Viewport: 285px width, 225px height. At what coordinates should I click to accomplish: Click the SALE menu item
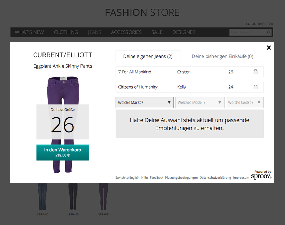pos(157,32)
